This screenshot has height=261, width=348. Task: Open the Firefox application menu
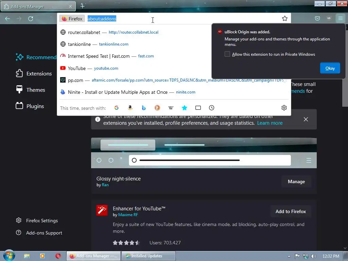[x=341, y=18]
